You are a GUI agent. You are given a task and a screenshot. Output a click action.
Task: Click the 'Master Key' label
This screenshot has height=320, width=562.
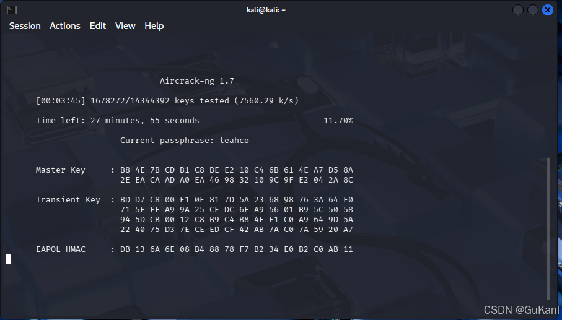[x=61, y=170]
